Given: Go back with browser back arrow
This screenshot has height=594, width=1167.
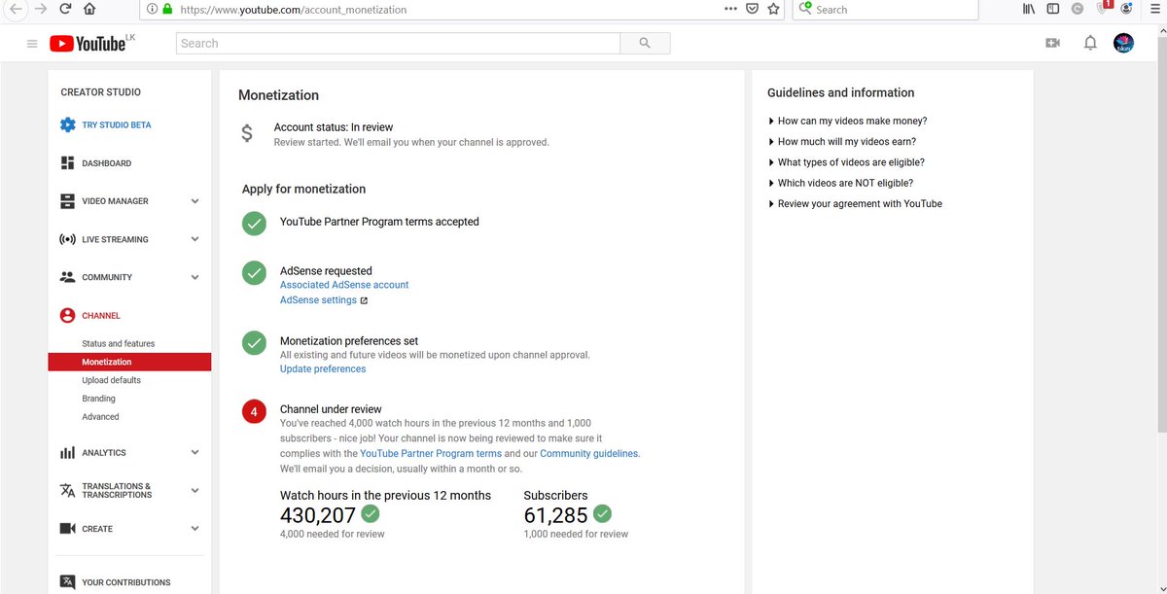Looking at the screenshot, I should coord(16,9).
